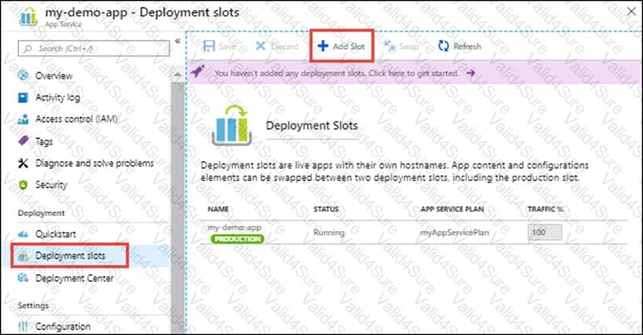Click Diagnose and solve problems wrench icon
This screenshot has height=335, width=643.
(x=23, y=163)
